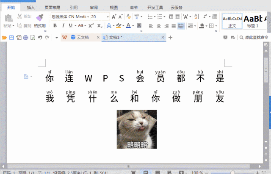Screen dimensions: 271x174
Task: Open the pinyin guide (wén) tool
Action: coord(136,17)
